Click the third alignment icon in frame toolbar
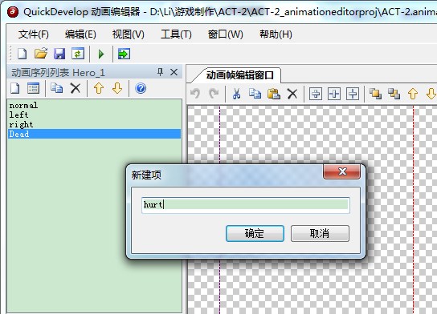Screen dimensions: 437x314 [353, 94]
